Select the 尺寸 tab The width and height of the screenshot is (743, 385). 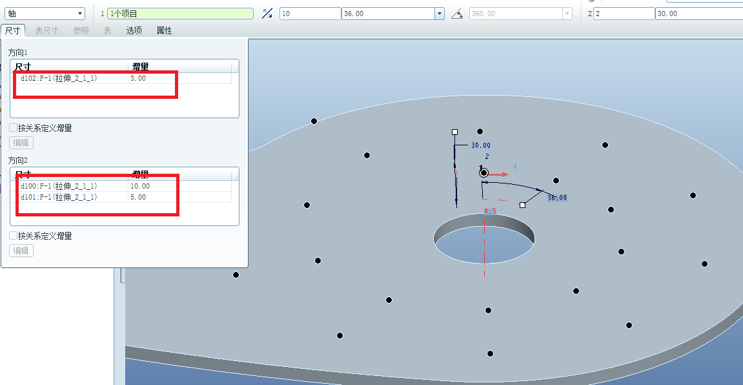[x=12, y=30]
